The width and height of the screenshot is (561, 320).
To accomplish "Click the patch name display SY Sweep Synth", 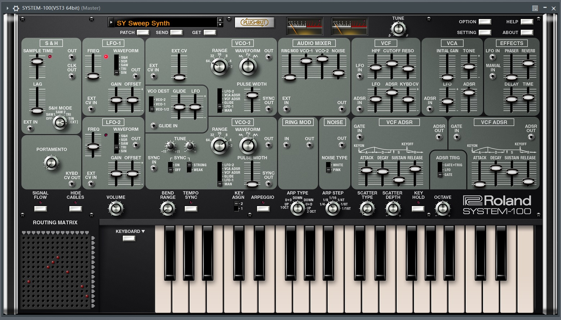I will pos(166,23).
